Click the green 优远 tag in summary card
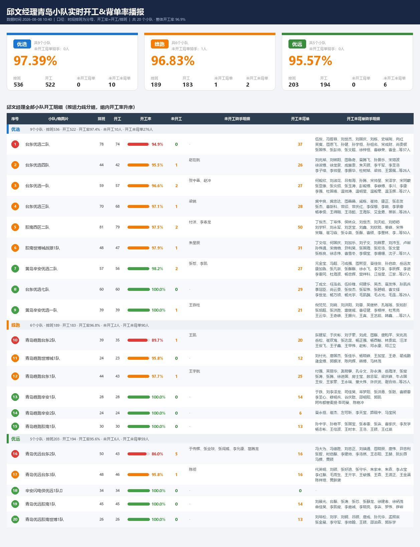Image resolution: width=420 pixels, height=547 pixels. [x=297, y=44]
